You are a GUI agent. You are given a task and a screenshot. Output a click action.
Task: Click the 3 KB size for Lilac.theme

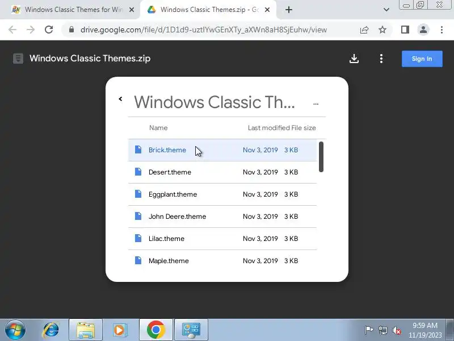pyautogui.click(x=291, y=239)
